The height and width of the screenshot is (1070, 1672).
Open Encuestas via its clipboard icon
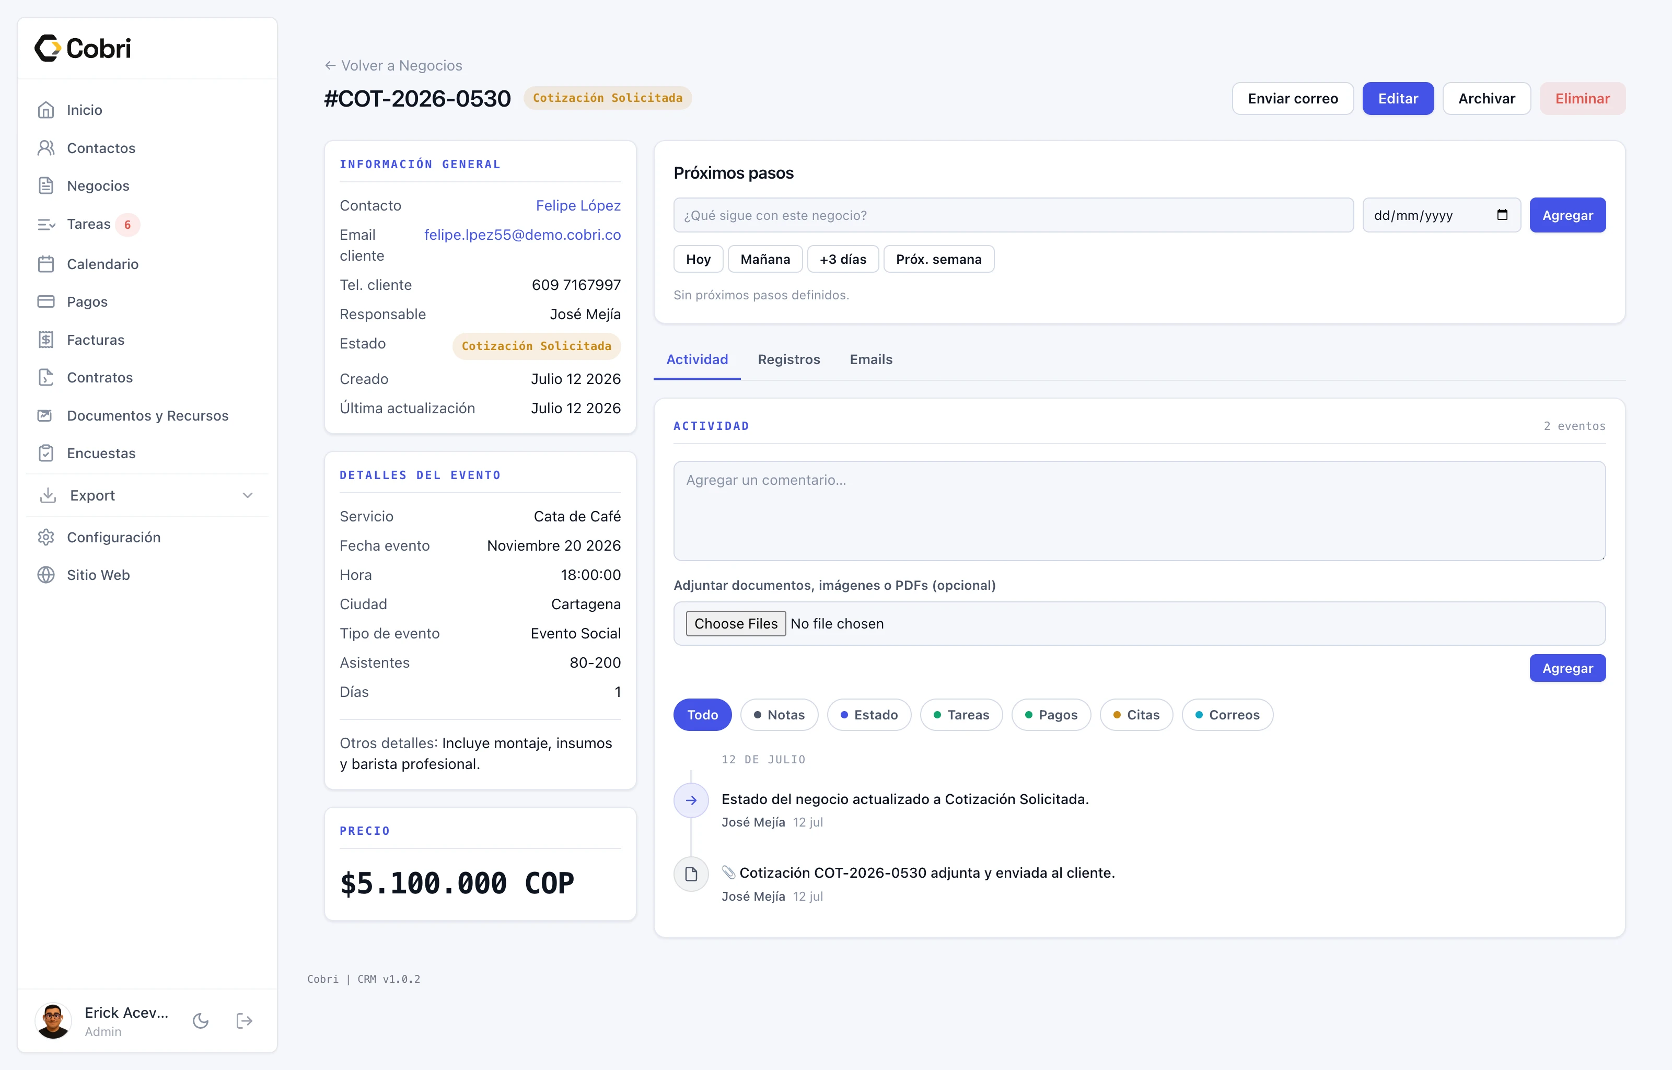coord(46,453)
